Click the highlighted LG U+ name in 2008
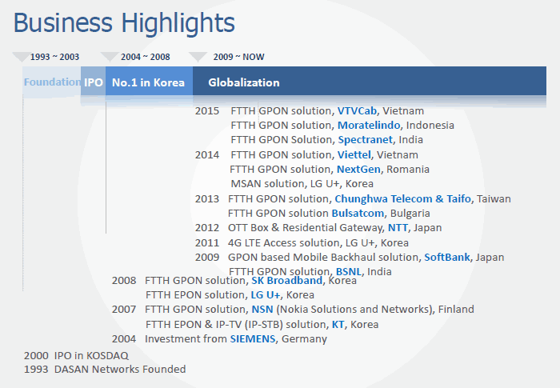This screenshot has width=560, height=388. (x=266, y=294)
